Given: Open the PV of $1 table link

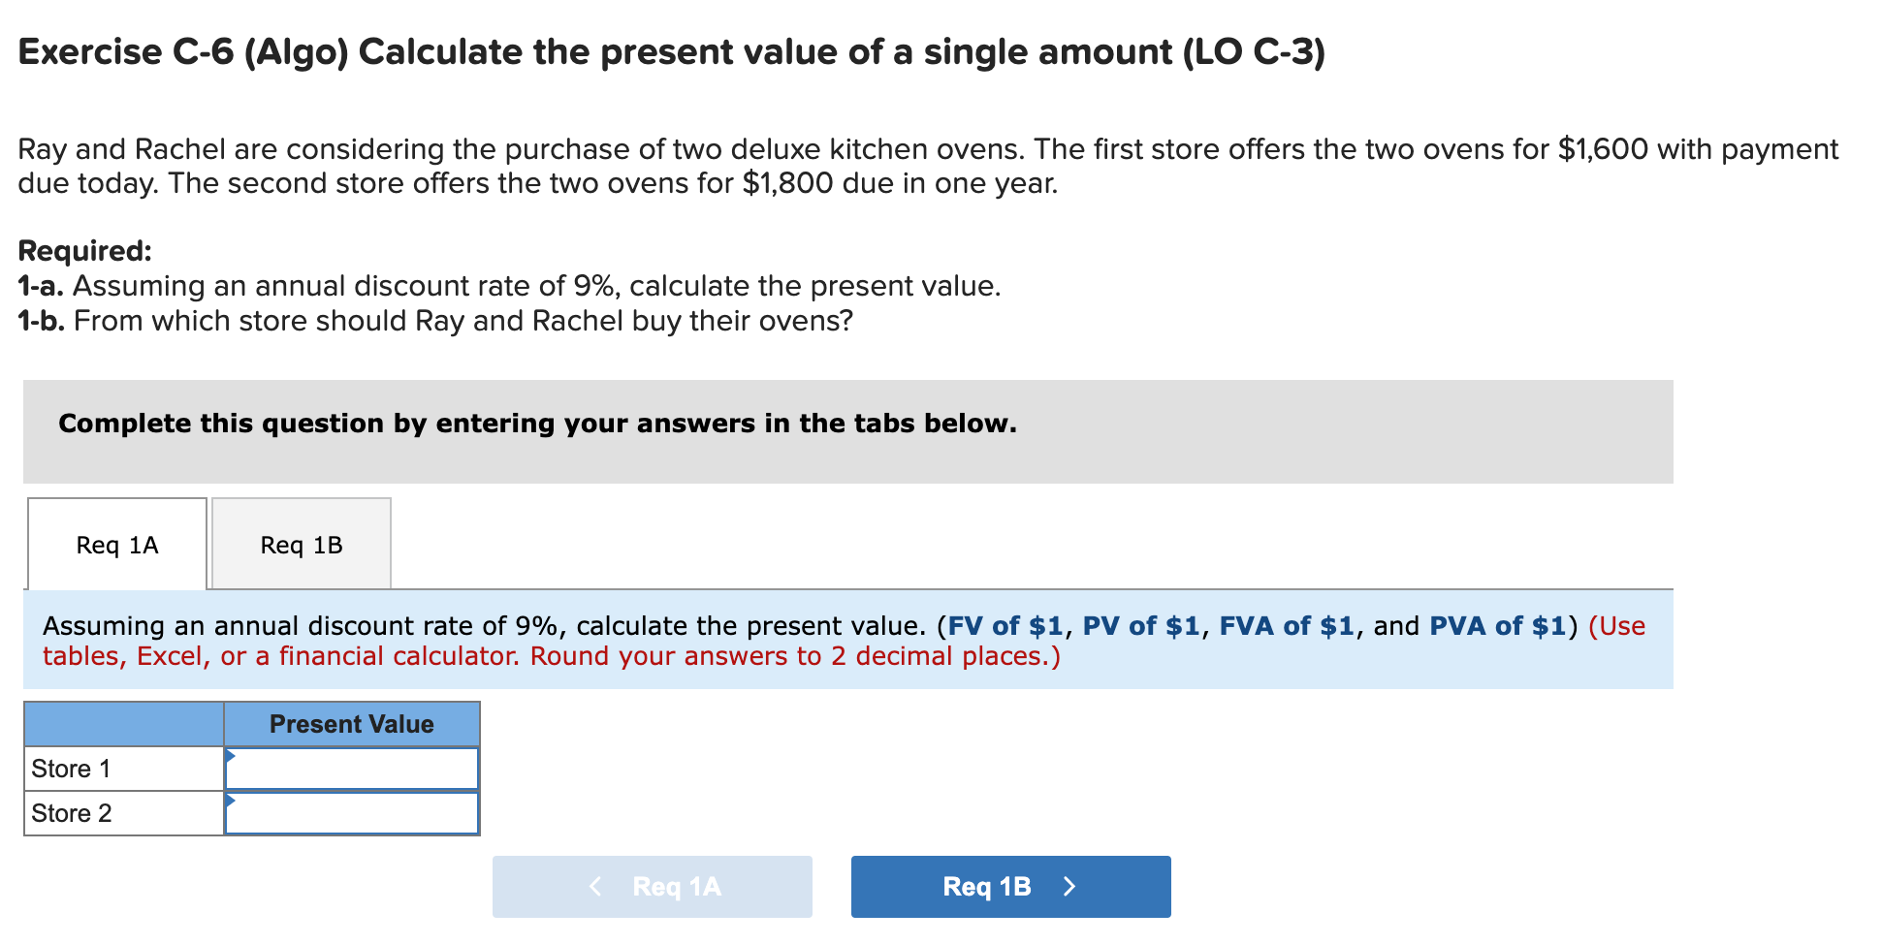Looking at the screenshot, I should (x=1141, y=625).
